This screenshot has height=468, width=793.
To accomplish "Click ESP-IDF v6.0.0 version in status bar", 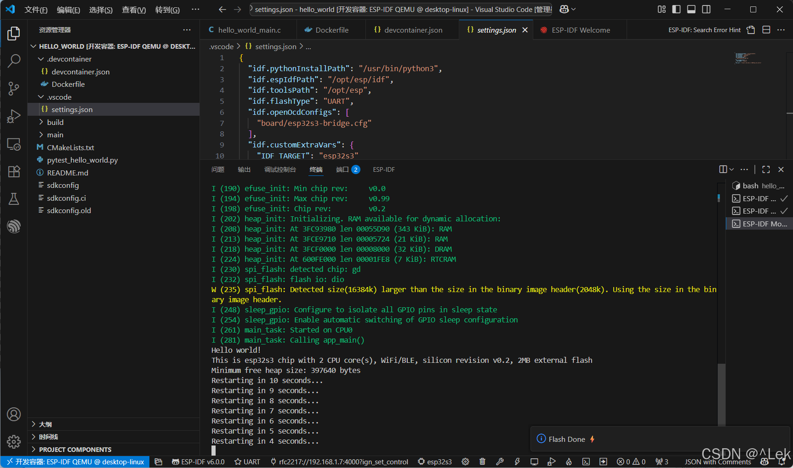I will [x=198, y=462].
